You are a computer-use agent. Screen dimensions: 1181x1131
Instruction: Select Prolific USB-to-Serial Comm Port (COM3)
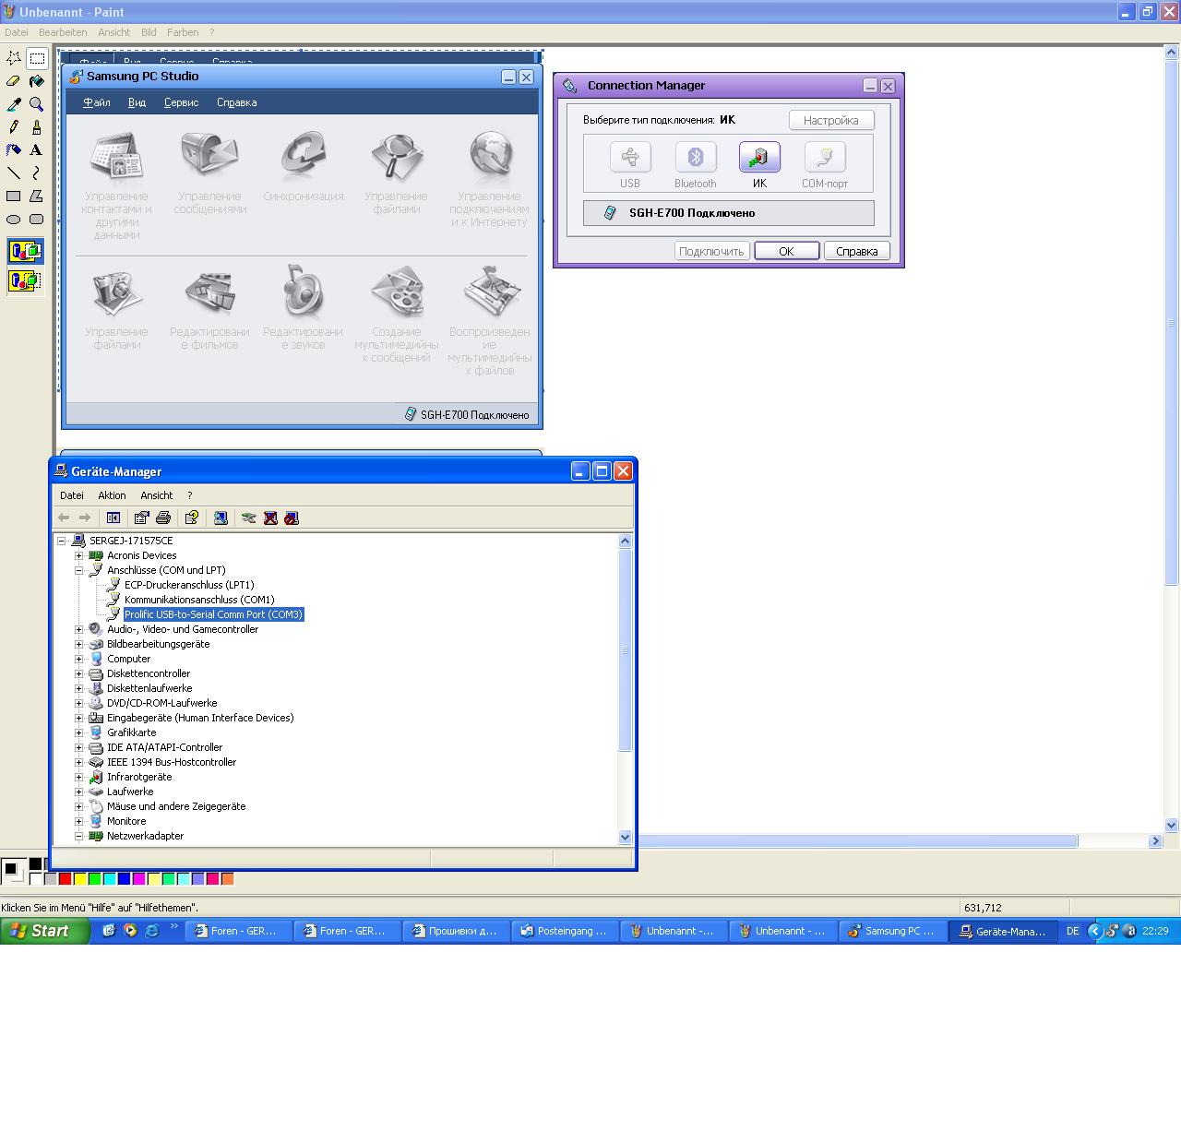[x=213, y=614]
